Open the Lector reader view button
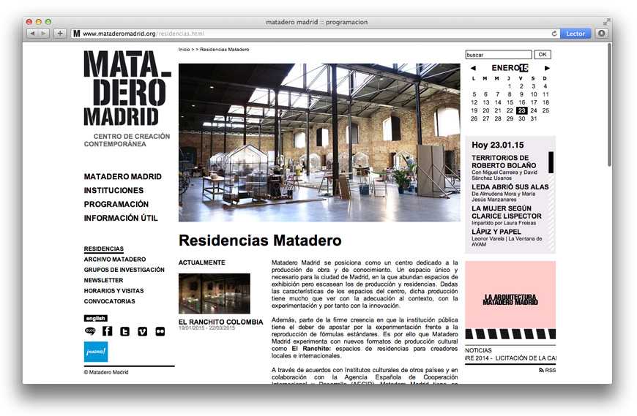Image resolution: width=637 pixels, height=416 pixels. click(x=575, y=34)
